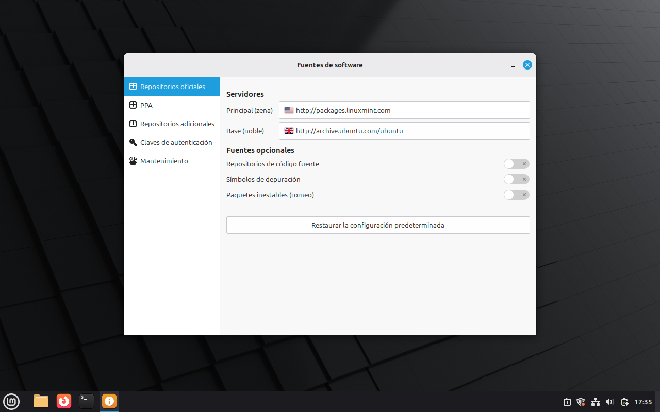Viewport: 660px width, 412px height.
Task: Enable Paquetes inestables (romeo) switch
Action: (x=517, y=195)
